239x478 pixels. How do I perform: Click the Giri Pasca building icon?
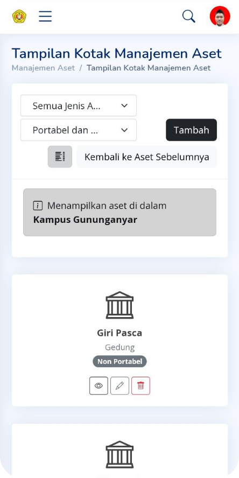point(120,305)
